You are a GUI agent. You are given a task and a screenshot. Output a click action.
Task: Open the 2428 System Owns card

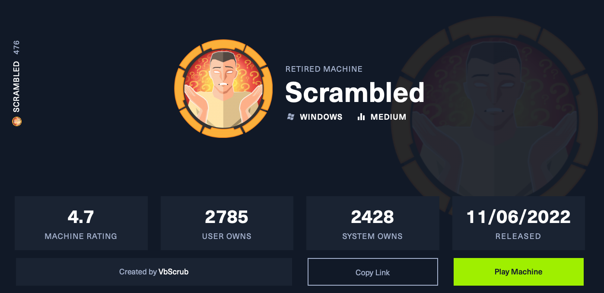point(373,223)
